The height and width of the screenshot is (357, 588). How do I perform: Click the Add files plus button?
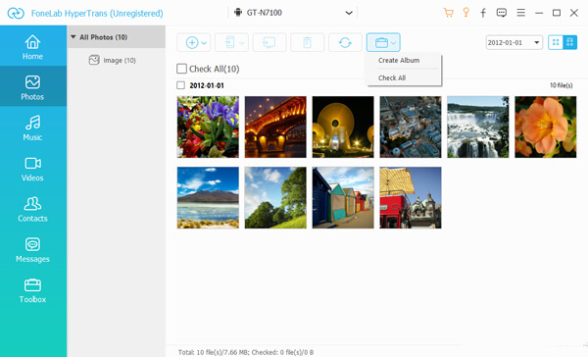192,42
